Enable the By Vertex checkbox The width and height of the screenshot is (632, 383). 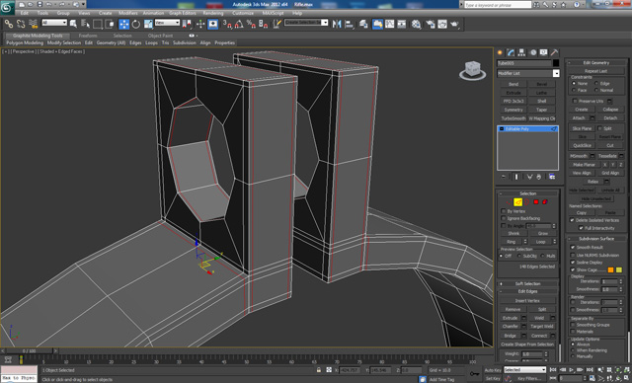[x=504, y=211]
